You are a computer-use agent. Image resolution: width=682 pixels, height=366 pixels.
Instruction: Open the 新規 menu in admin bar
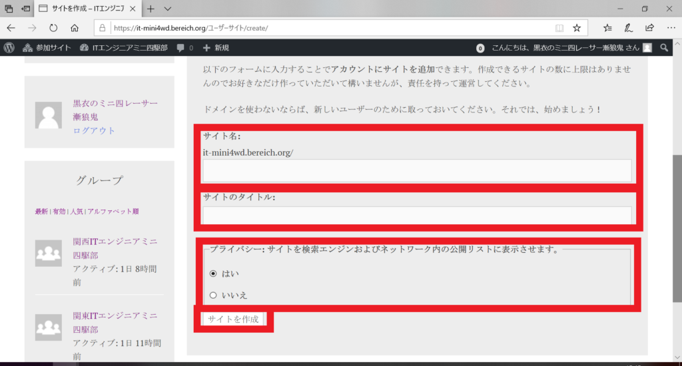(x=216, y=48)
